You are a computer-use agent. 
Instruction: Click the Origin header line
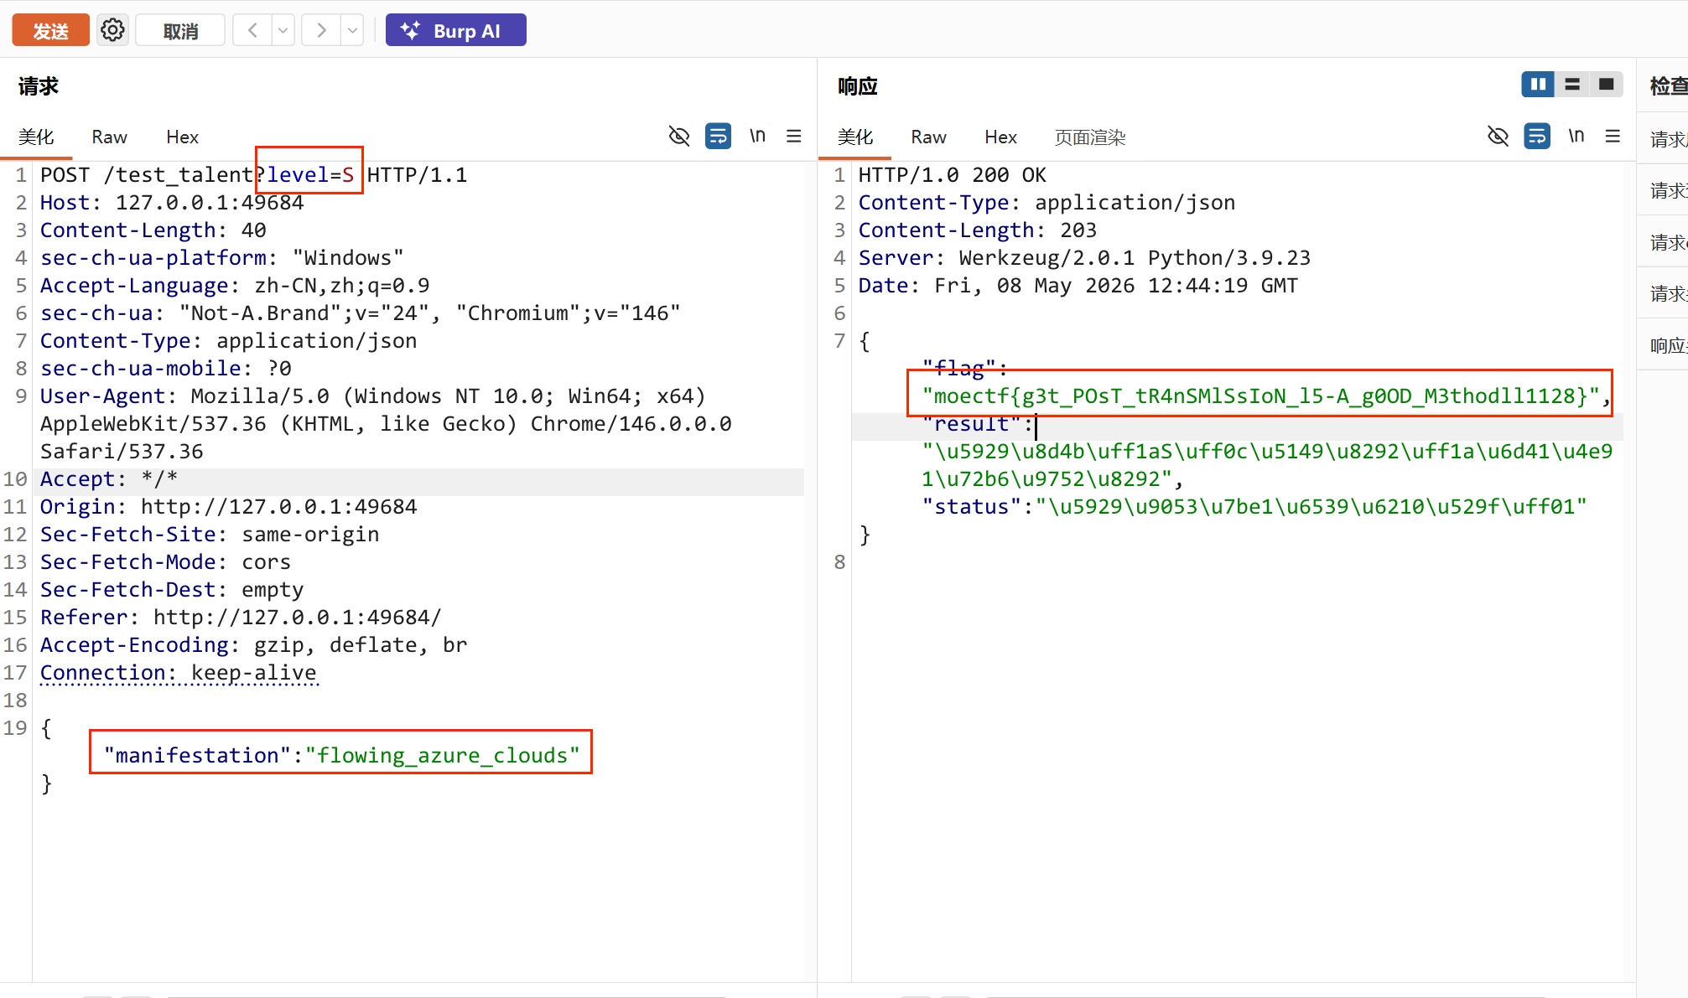(229, 506)
